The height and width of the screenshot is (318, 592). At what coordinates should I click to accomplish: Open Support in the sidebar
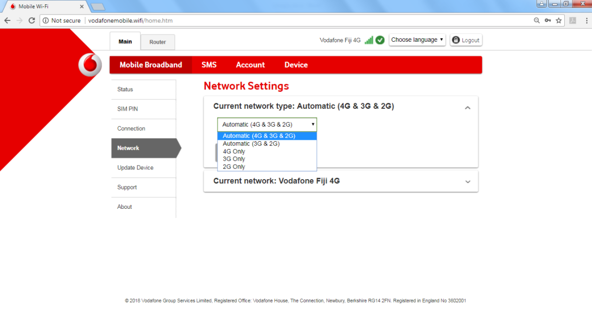(144, 187)
